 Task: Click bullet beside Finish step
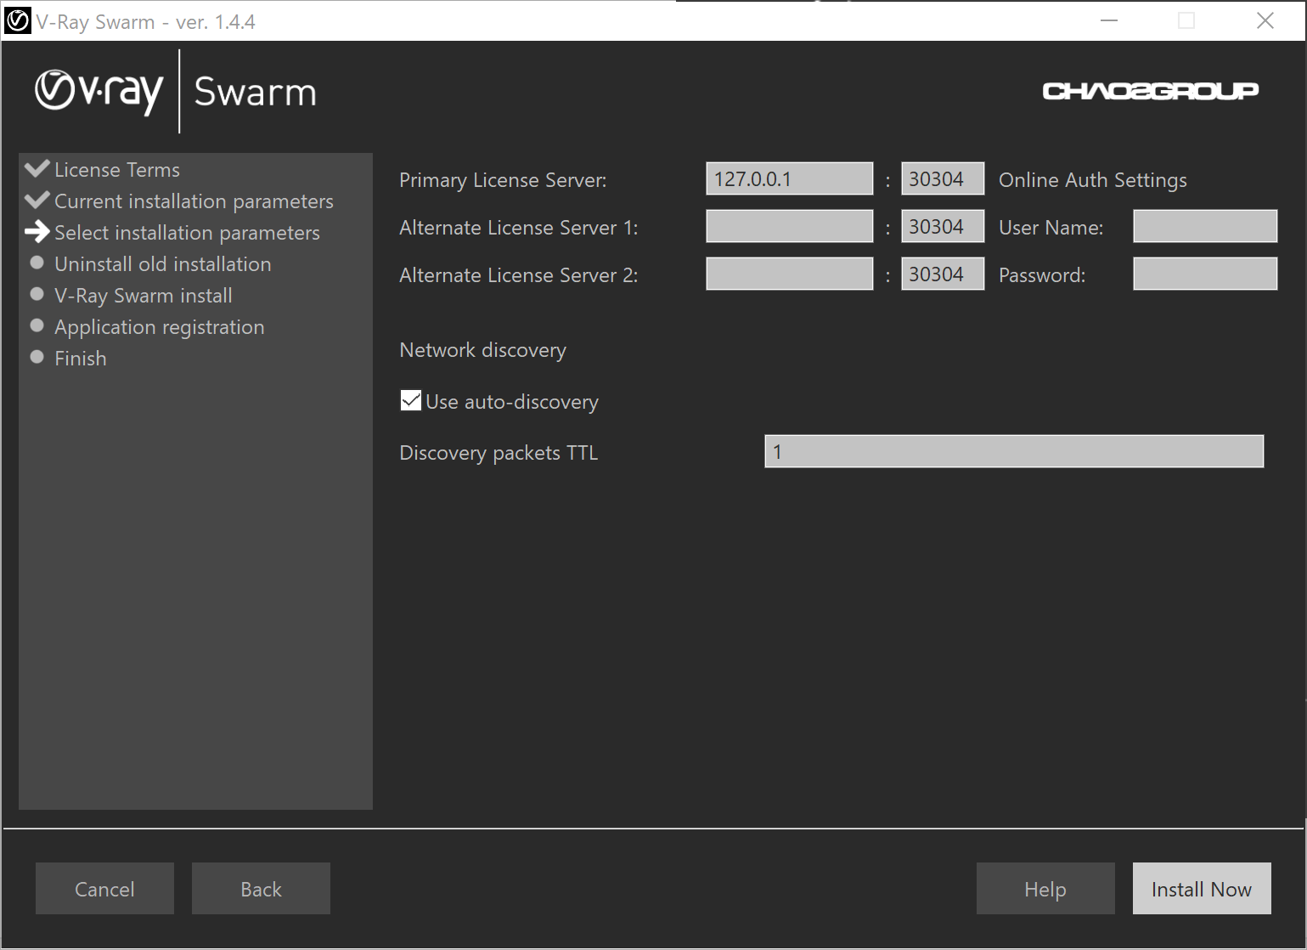37,357
